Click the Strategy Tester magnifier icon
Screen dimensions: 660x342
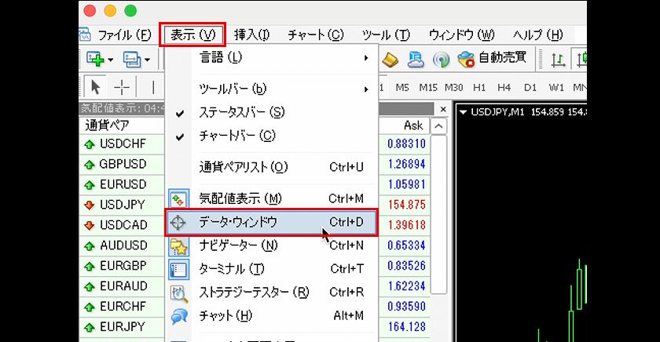[x=179, y=293]
